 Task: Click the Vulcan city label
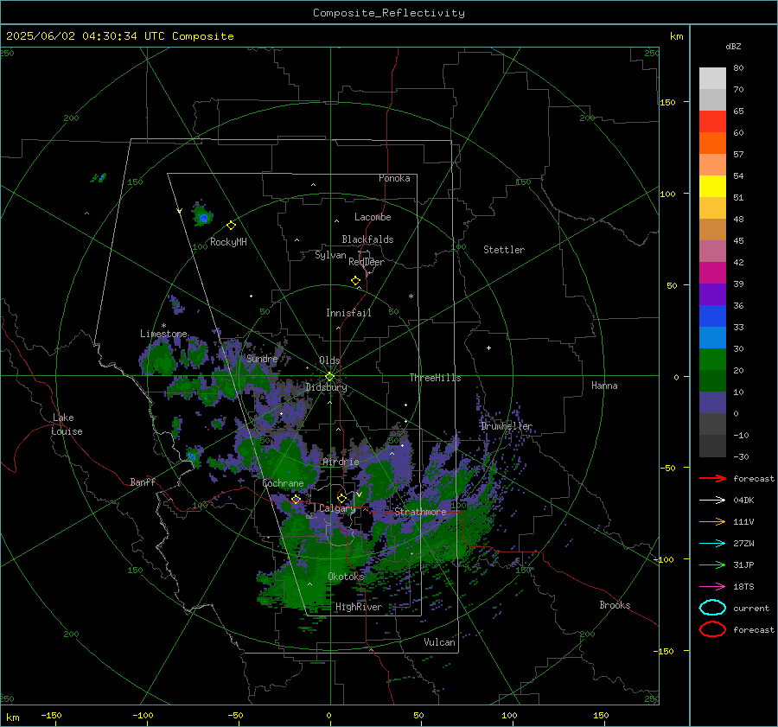pos(440,642)
